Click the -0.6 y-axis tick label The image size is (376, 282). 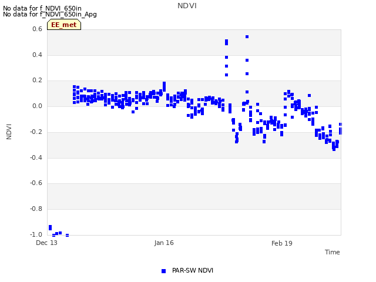click(x=36, y=183)
